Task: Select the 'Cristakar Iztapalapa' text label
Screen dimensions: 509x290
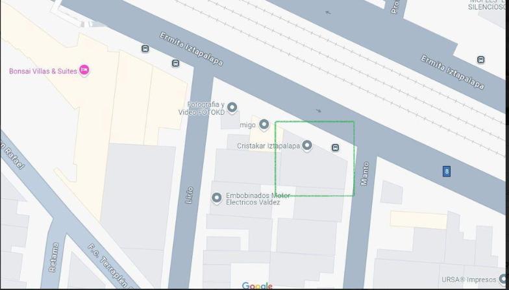Action: [x=269, y=147]
